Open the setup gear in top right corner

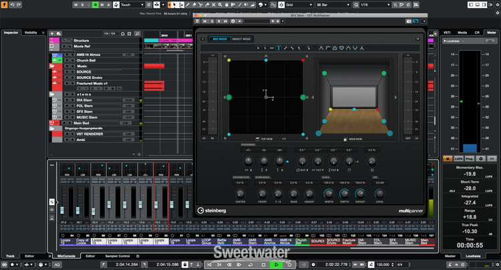[x=497, y=5]
